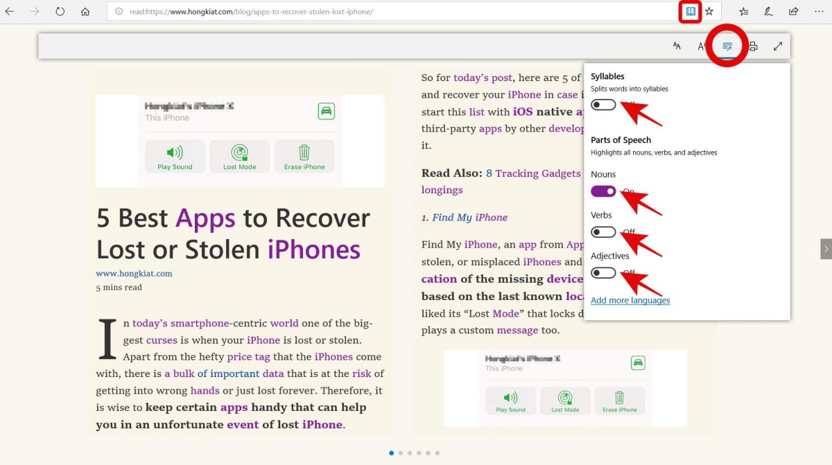
Task: Click the 'Parts of Speech' section heading
Action: pos(621,140)
